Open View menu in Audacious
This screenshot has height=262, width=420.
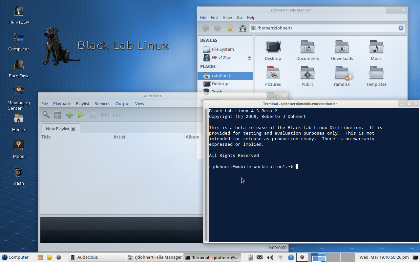click(x=140, y=103)
